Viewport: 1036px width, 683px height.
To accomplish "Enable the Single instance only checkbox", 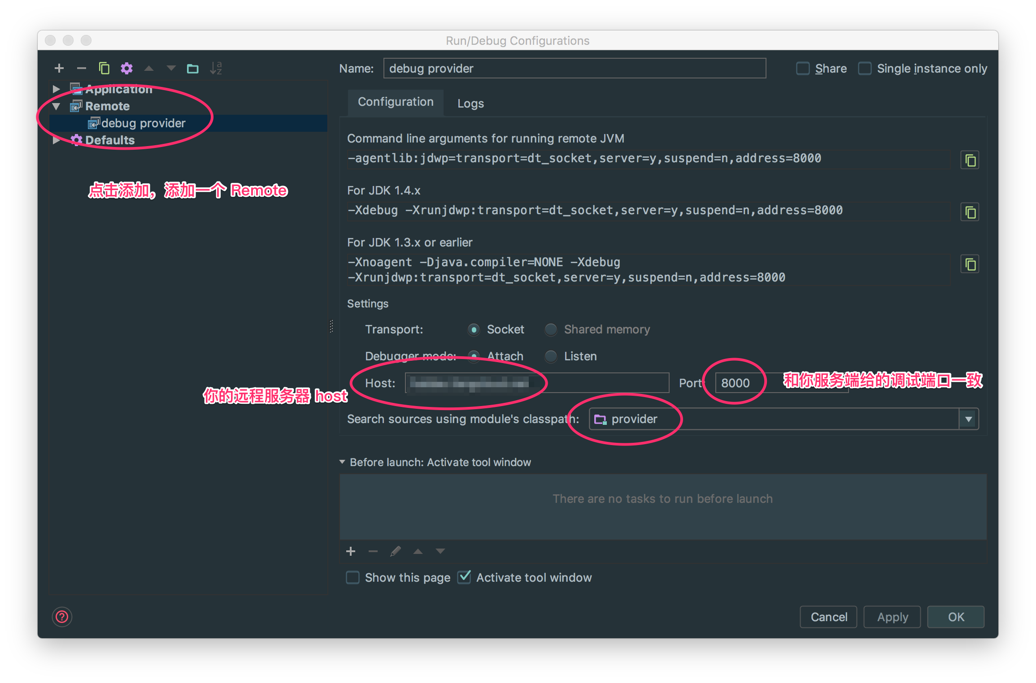I will [x=866, y=69].
